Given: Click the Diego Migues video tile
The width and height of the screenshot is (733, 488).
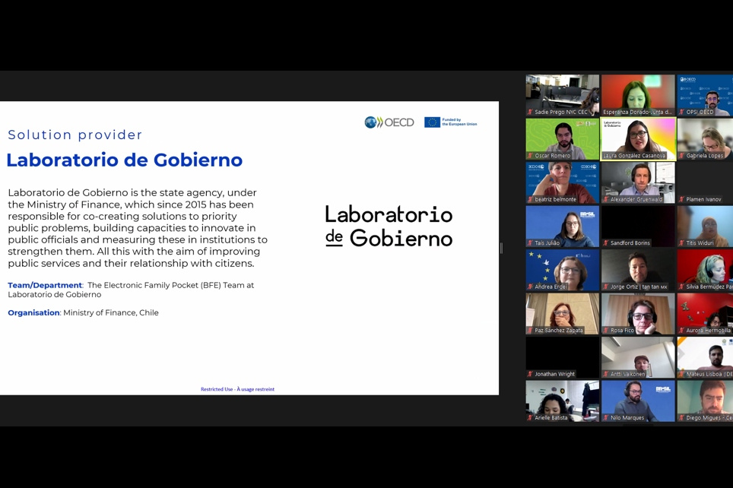Looking at the screenshot, I should (705, 401).
